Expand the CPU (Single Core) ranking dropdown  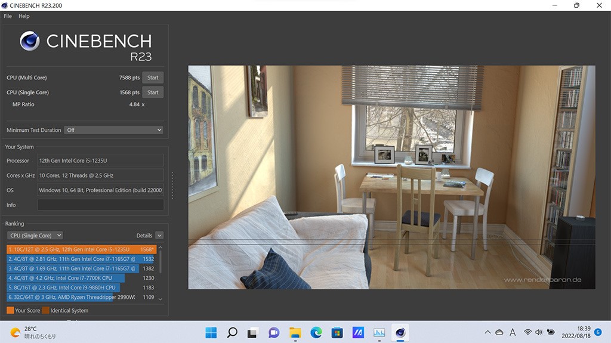click(35, 236)
